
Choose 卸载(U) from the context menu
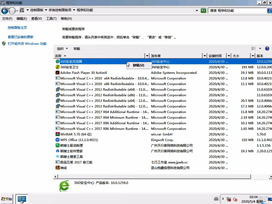click(139, 65)
